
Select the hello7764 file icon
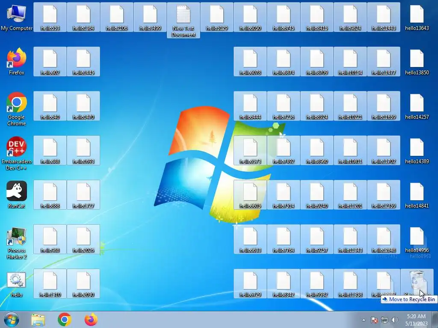[x=284, y=239]
